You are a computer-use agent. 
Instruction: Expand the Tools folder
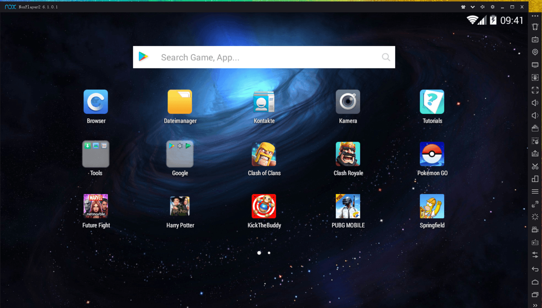[96, 154]
